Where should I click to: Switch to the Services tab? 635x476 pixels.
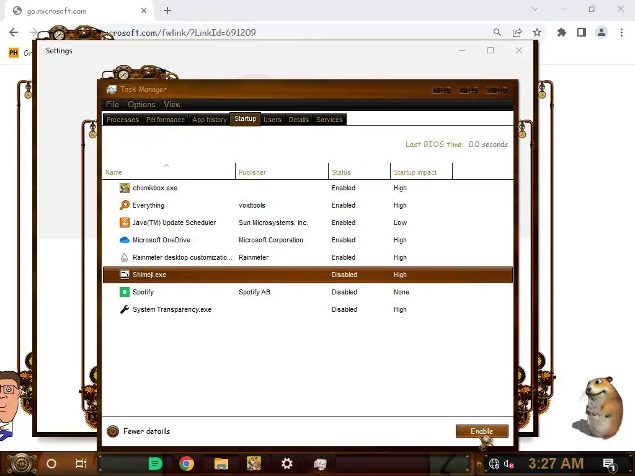(x=330, y=120)
